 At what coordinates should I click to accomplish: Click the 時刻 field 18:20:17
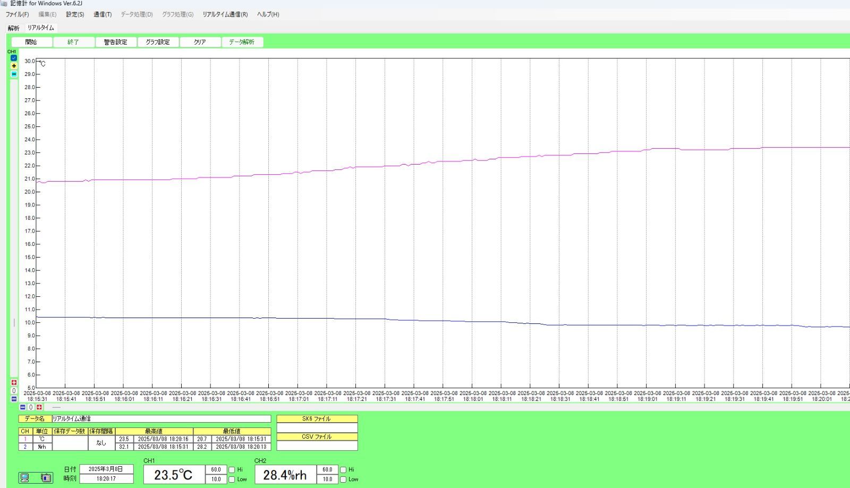[x=106, y=479]
